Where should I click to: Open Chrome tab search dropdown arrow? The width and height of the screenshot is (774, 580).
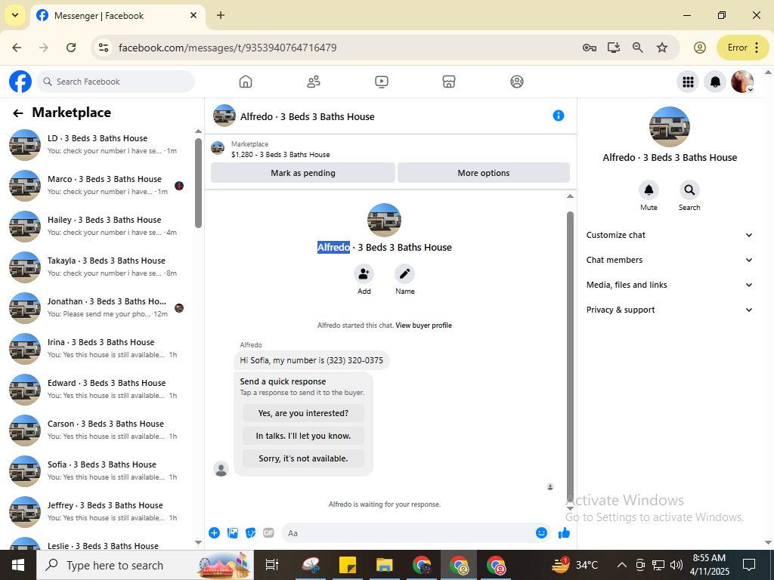pos(15,15)
